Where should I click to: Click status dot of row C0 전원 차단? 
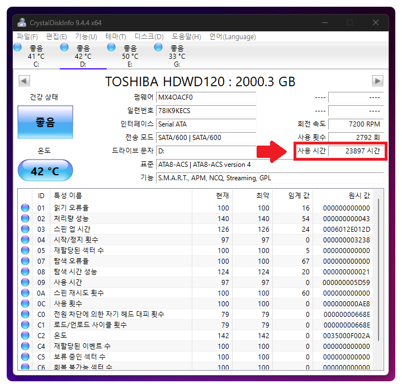(x=25, y=314)
